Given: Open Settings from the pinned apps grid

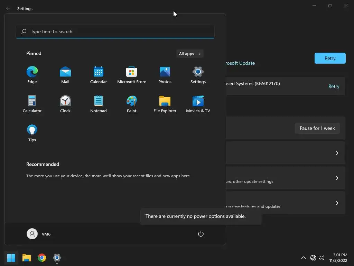Looking at the screenshot, I should click(x=198, y=75).
